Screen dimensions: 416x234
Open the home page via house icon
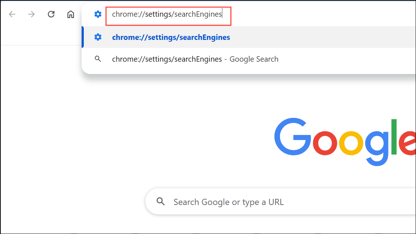(x=71, y=14)
